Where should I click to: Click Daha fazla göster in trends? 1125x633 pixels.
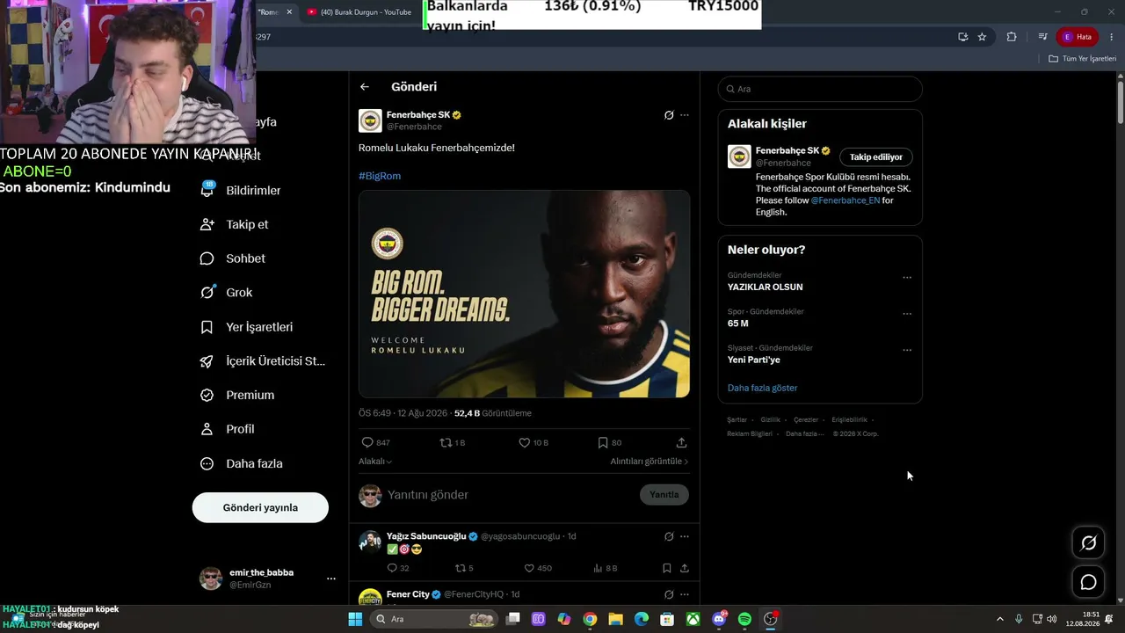[x=762, y=388]
